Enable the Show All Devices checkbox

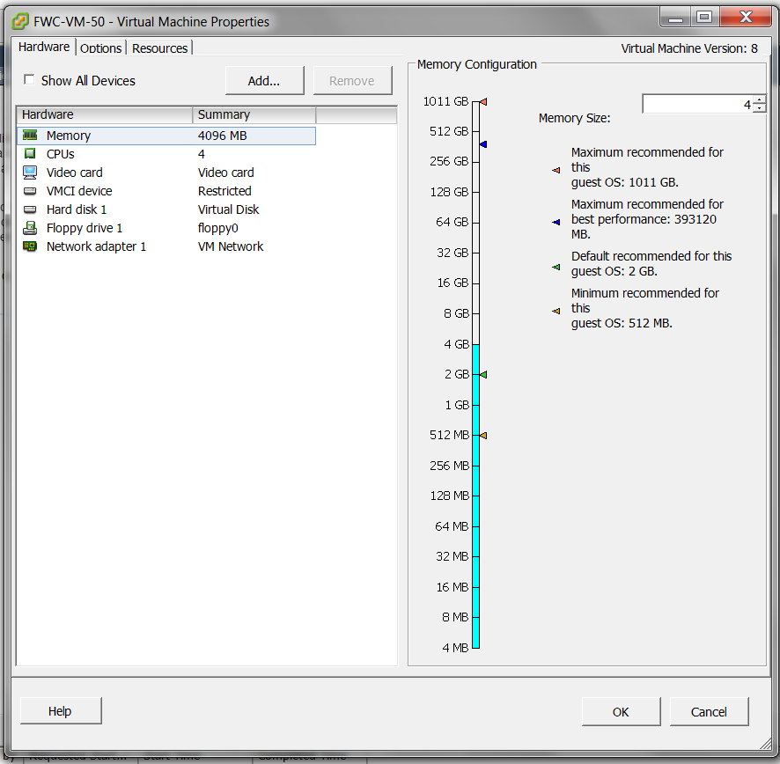coord(29,79)
